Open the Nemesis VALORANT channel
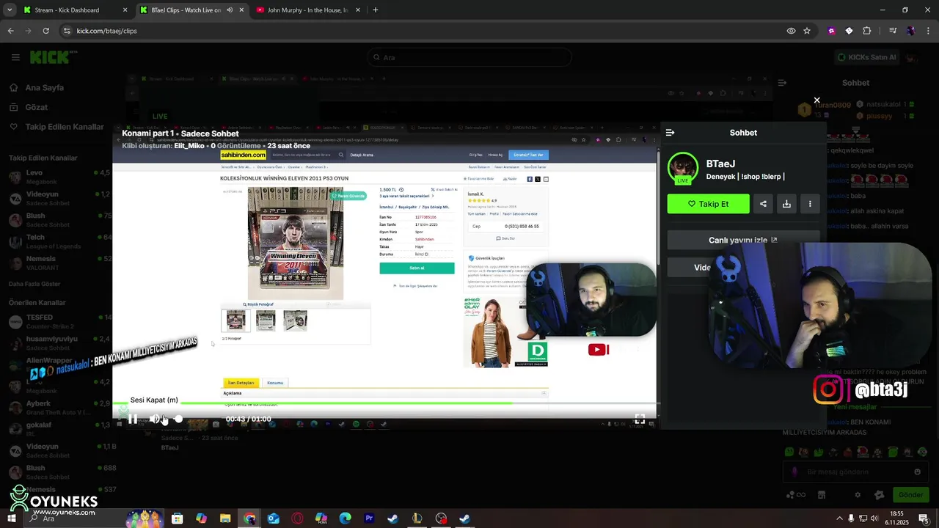The width and height of the screenshot is (939, 528). click(x=59, y=263)
